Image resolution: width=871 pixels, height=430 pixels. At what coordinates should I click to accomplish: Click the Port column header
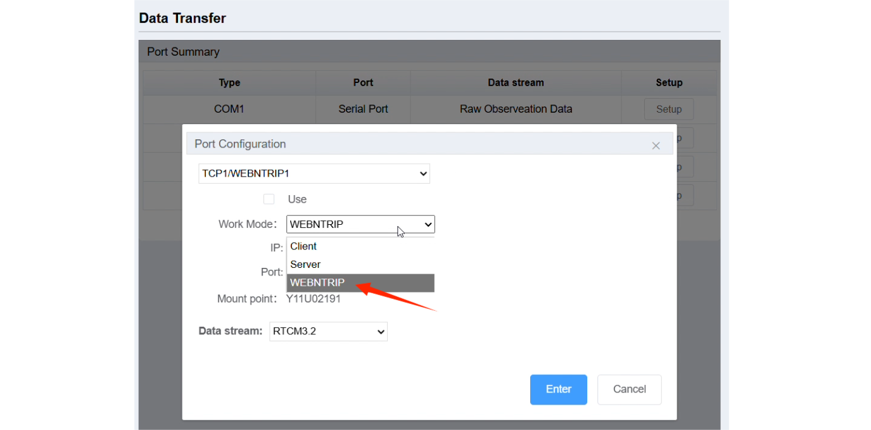pyautogui.click(x=363, y=82)
